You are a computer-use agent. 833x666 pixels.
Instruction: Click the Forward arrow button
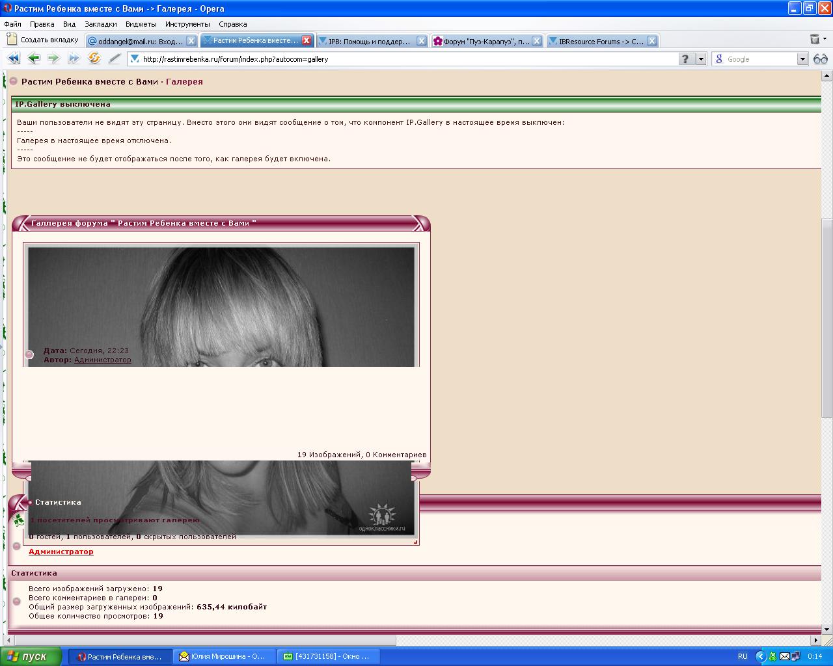point(53,59)
